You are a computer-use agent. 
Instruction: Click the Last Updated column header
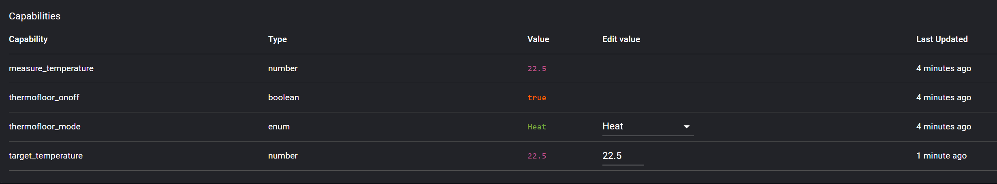942,39
